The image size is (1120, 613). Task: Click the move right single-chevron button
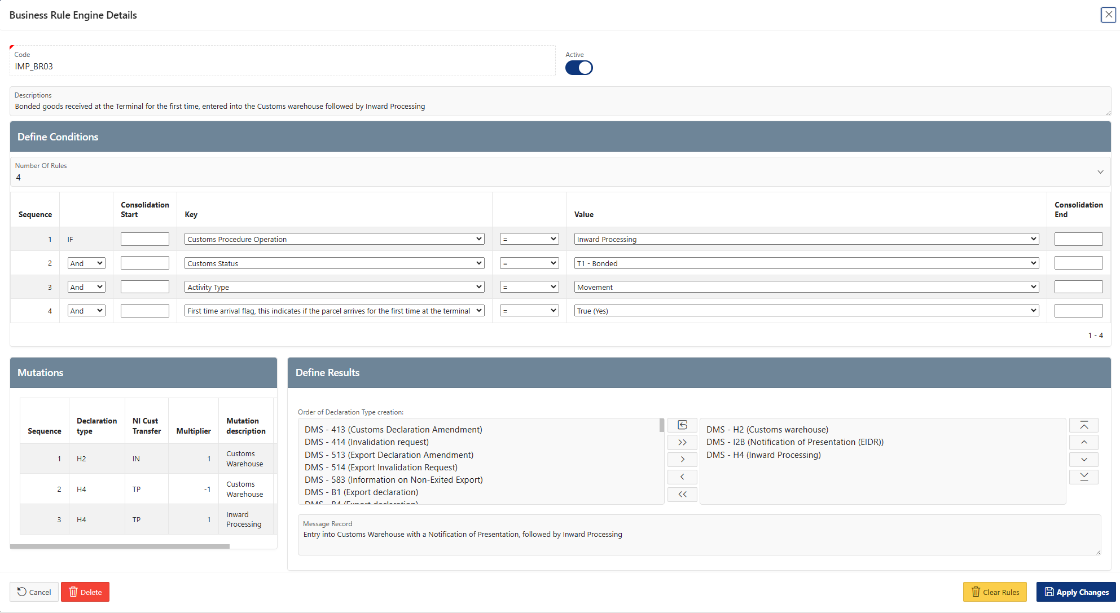click(x=682, y=460)
